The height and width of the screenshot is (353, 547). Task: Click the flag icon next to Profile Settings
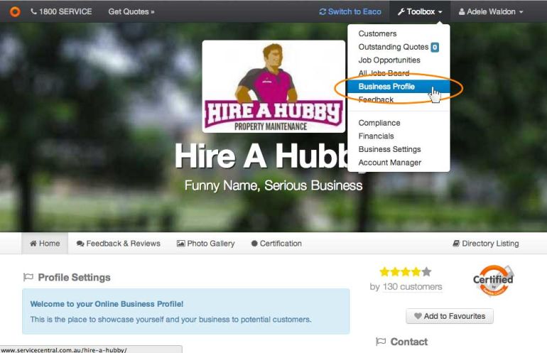point(28,277)
